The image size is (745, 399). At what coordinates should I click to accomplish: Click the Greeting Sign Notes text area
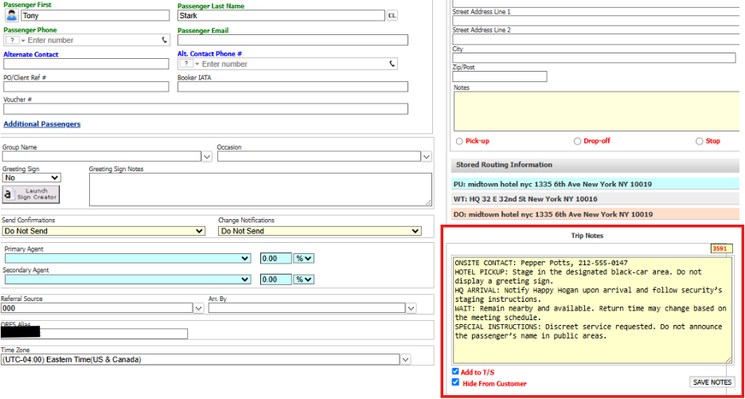[x=260, y=190]
